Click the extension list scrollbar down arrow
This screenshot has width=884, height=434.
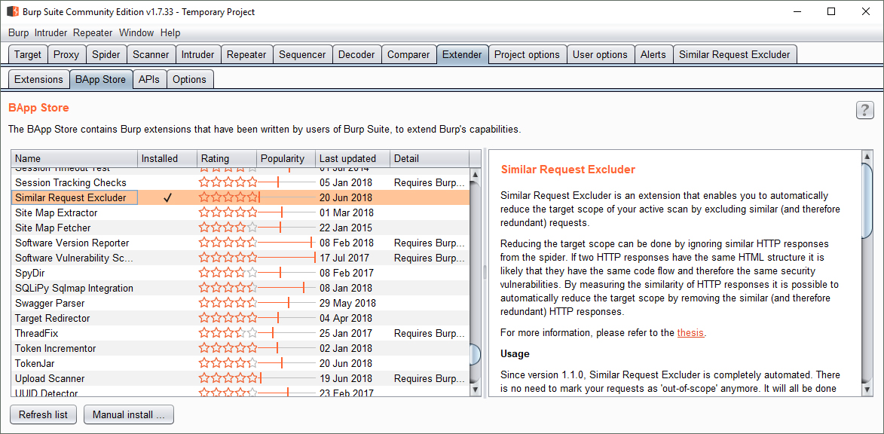tap(475, 390)
